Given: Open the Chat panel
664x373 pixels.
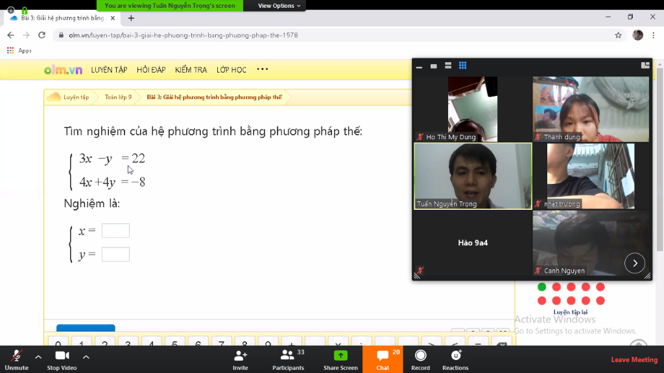Looking at the screenshot, I should click(383, 360).
